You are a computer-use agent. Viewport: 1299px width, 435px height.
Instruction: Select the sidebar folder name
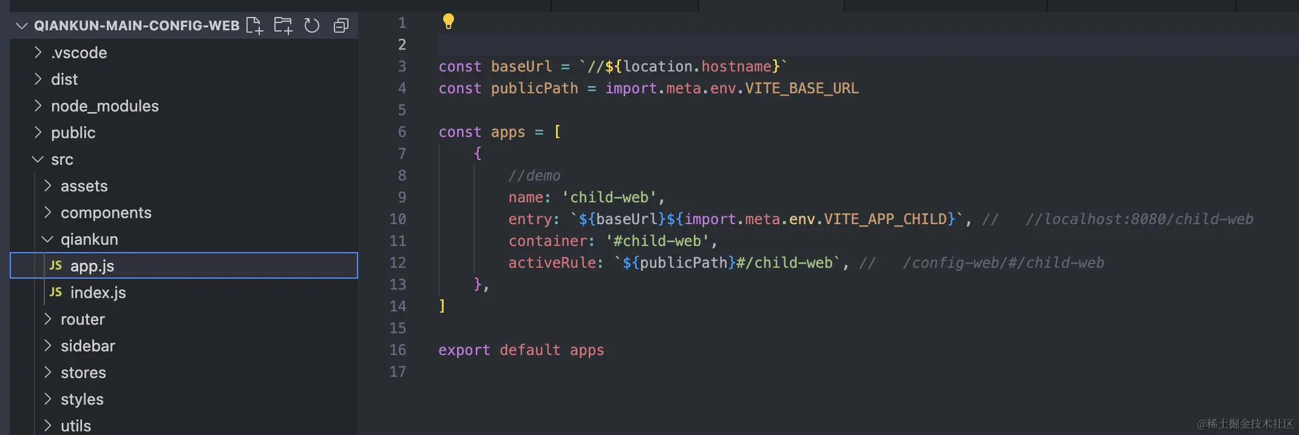pyautogui.click(x=88, y=346)
